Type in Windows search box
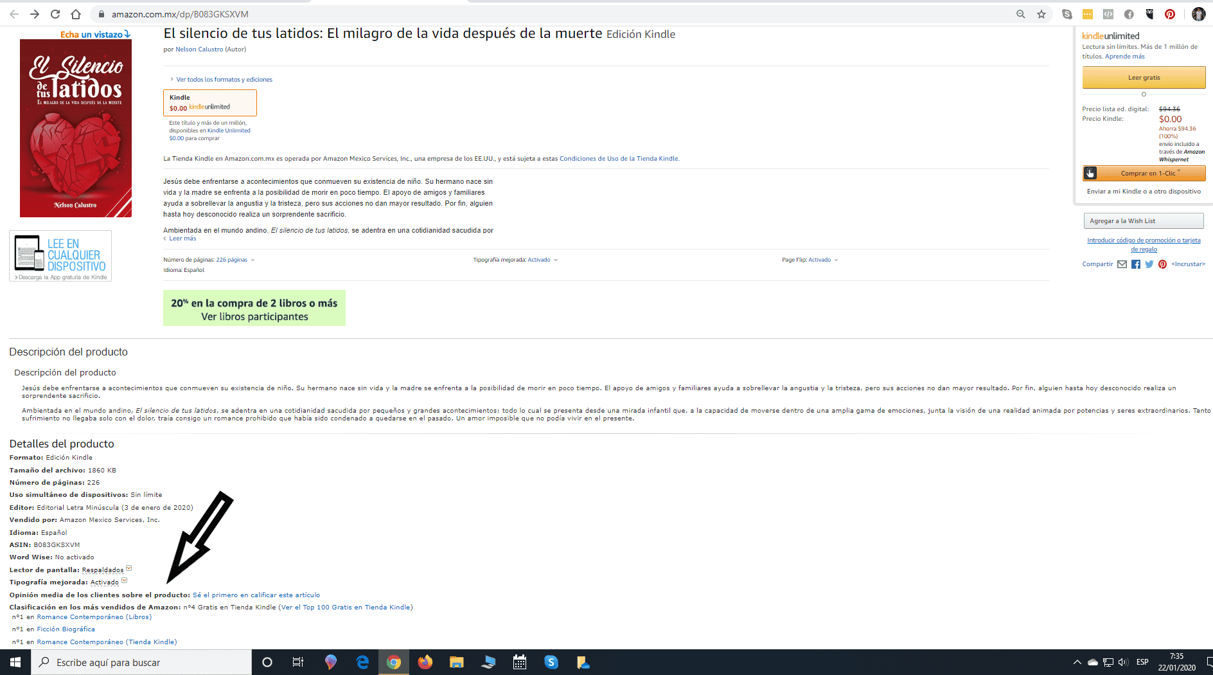1213x675 pixels. click(x=141, y=662)
